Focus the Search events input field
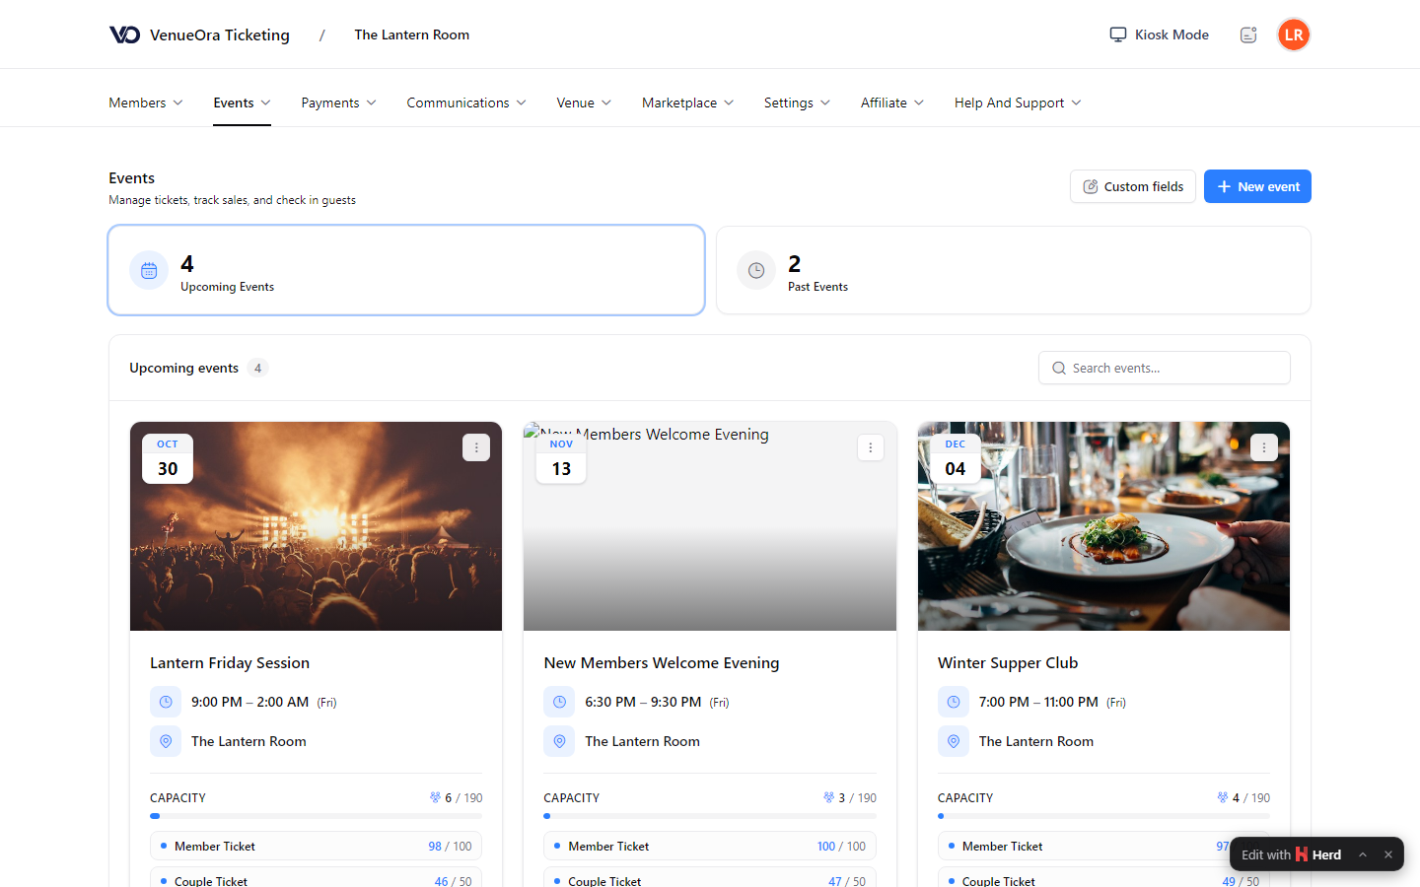 click(x=1165, y=368)
